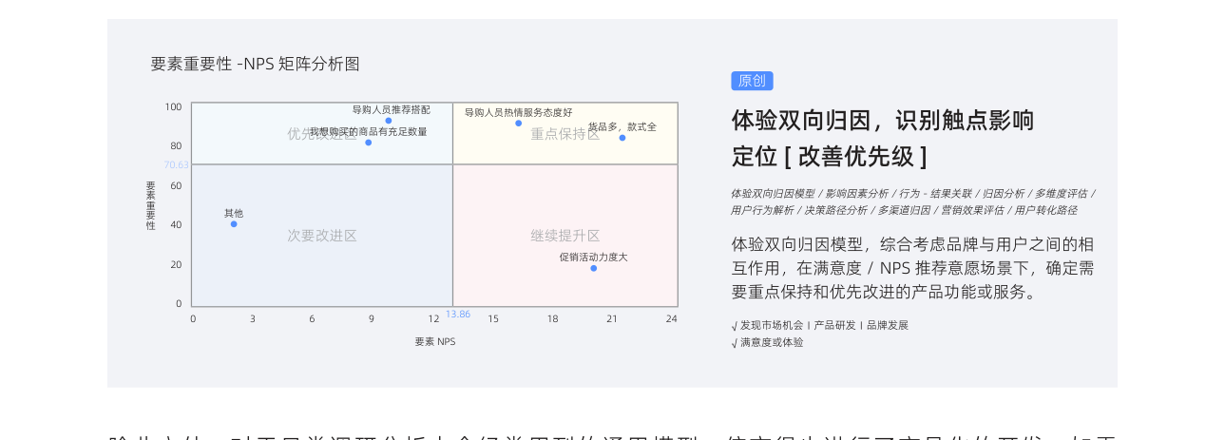This screenshot has height=440, width=1225.
Task: Click the 次要改进区 quadrant label
Action: coord(322,236)
